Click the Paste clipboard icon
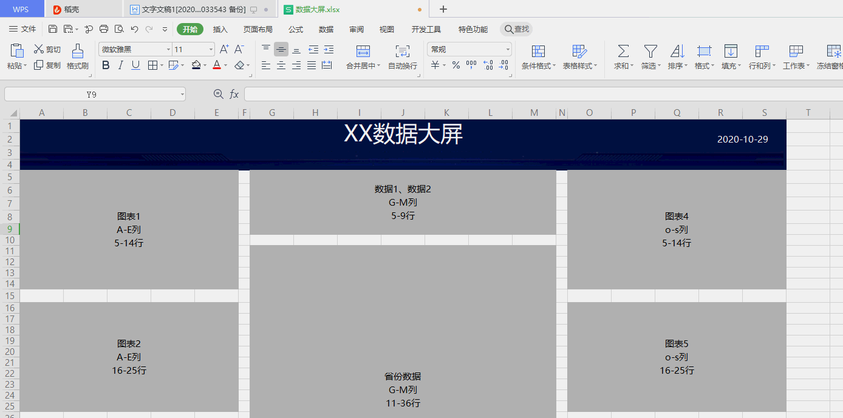 [17, 52]
